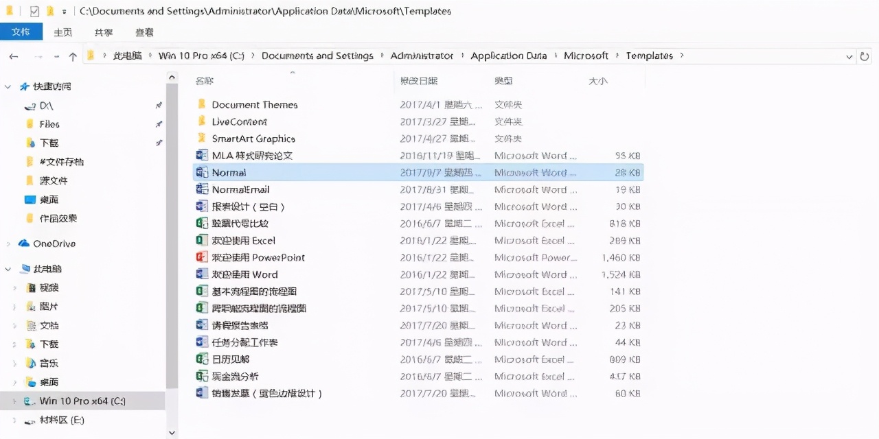Click the Word icon beside MLA 样式研究论文

click(x=202, y=156)
